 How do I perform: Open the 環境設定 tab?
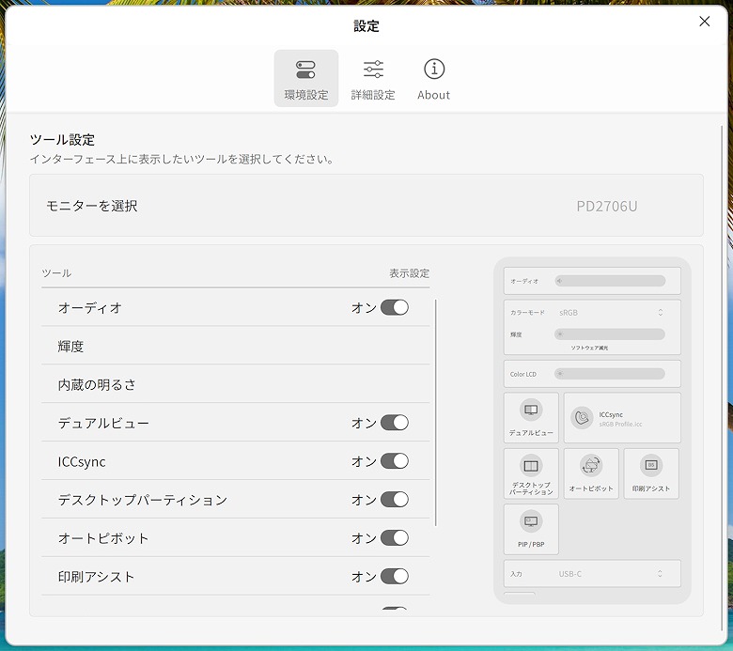pyautogui.click(x=305, y=78)
